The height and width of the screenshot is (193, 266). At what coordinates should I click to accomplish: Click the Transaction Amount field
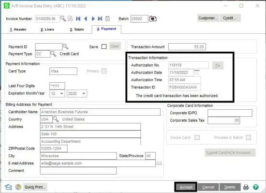coord(187,46)
